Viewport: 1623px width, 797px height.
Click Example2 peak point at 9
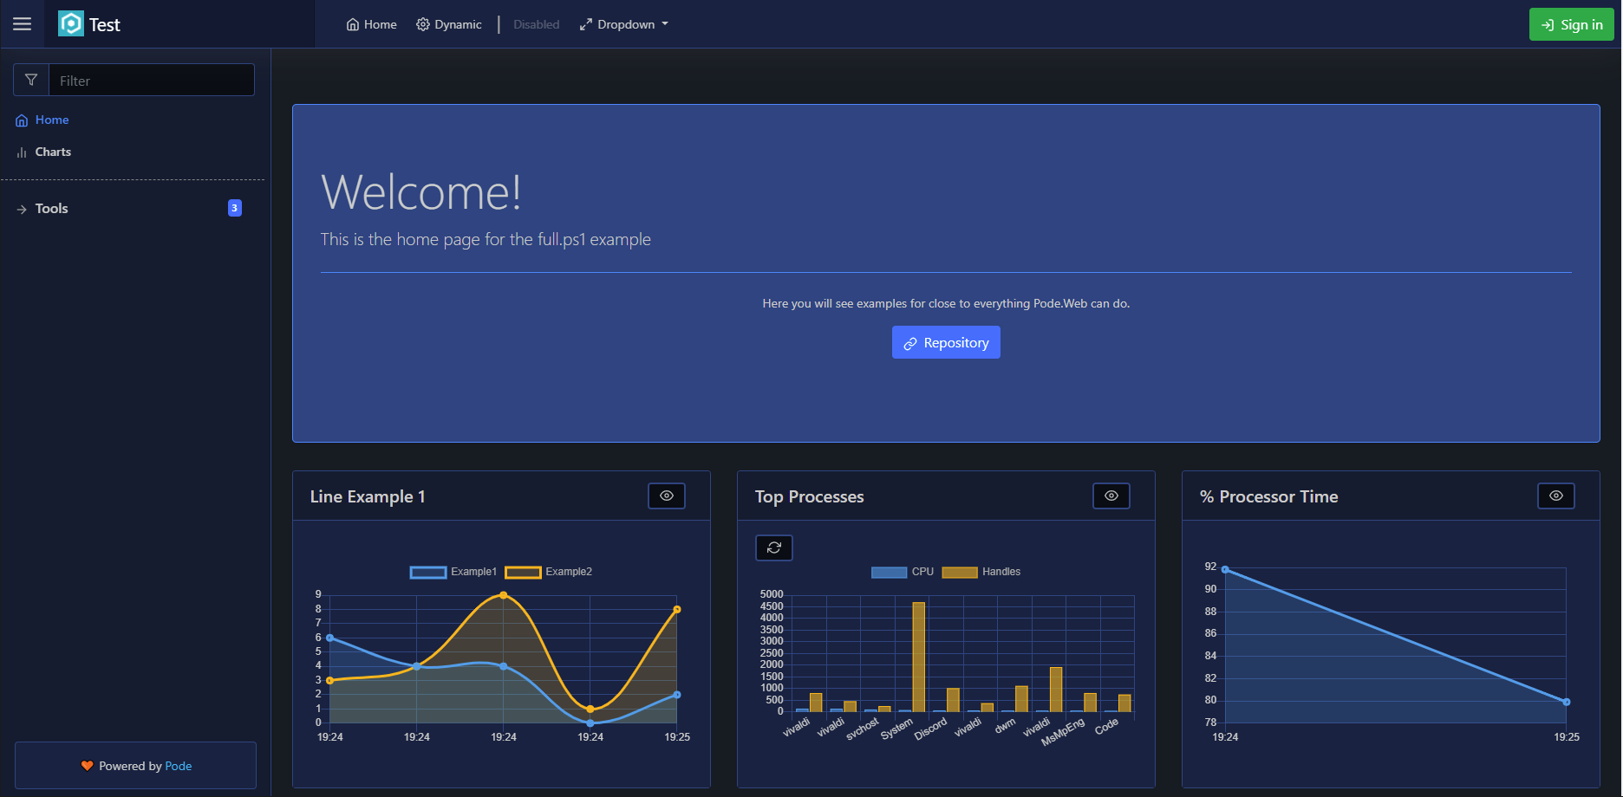(x=504, y=595)
